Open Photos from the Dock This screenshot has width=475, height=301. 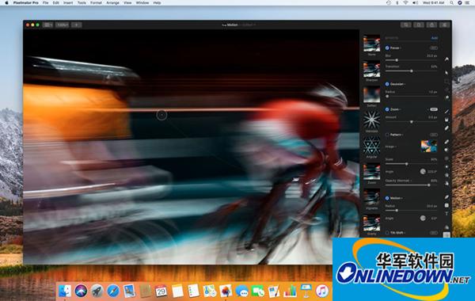tap(226, 291)
